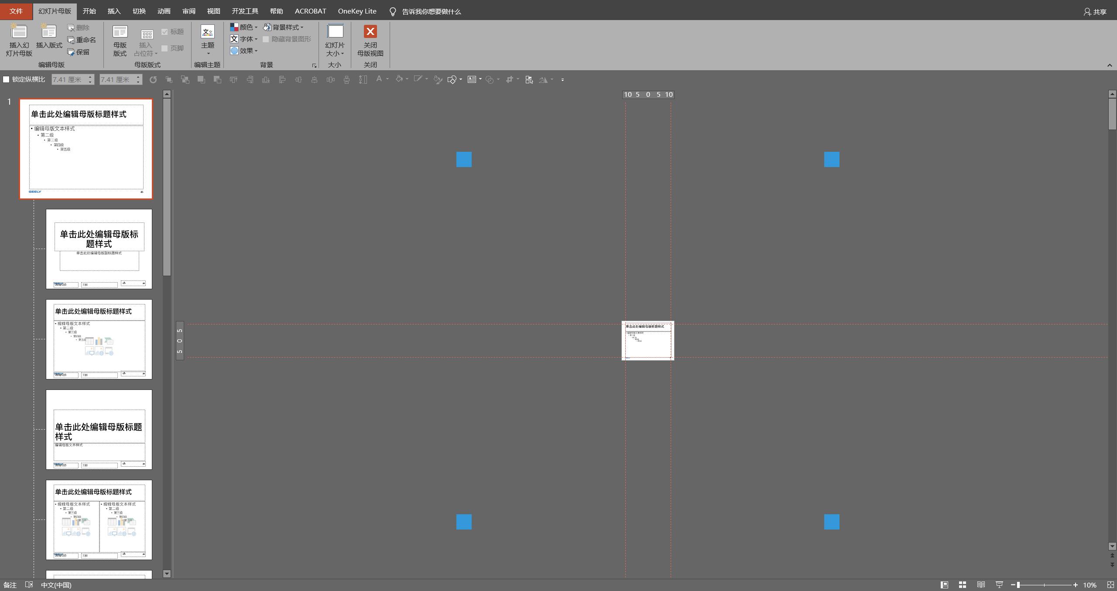Click Close Master View red X
This screenshot has width=1117, height=591.
370,31
